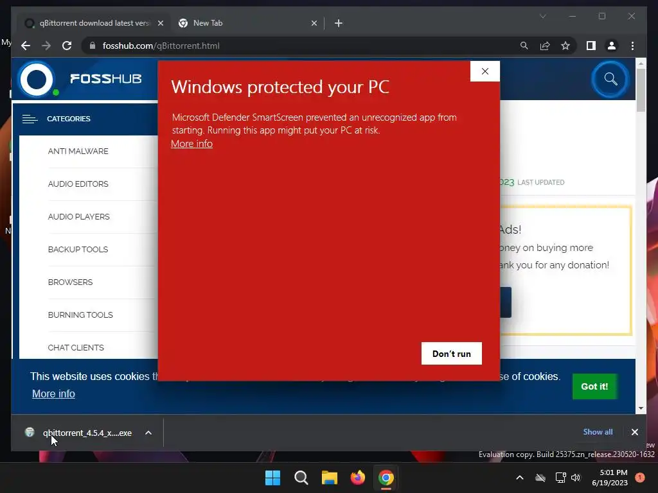
Task: Click the CATEGORIES heading
Action: coord(68,119)
